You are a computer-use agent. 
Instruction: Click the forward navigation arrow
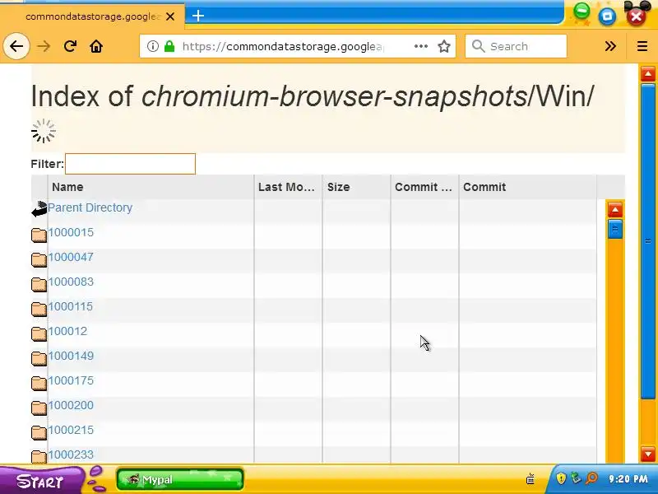44,46
